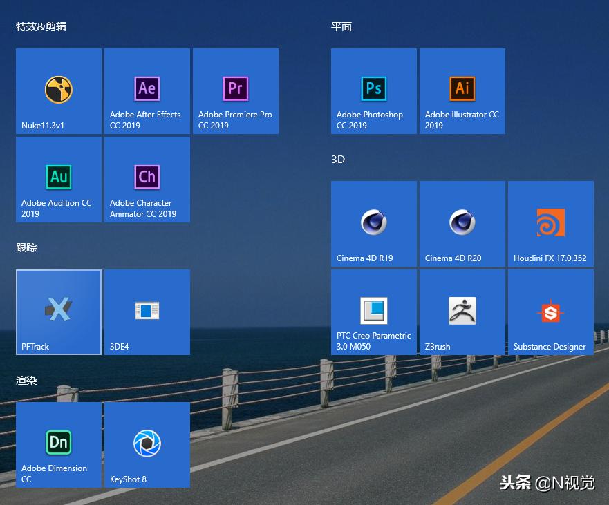609x505 pixels.
Task: Start Cinema 4D R19
Action: [x=374, y=224]
